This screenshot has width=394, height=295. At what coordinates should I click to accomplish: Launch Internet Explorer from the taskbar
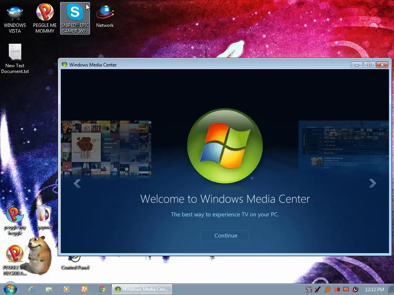(31, 289)
